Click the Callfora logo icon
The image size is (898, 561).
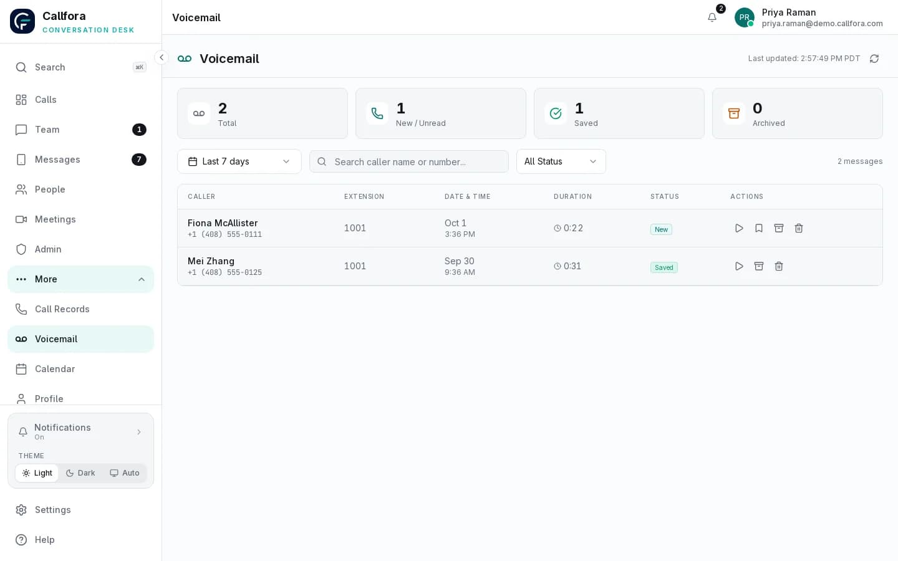[x=22, y=21]
